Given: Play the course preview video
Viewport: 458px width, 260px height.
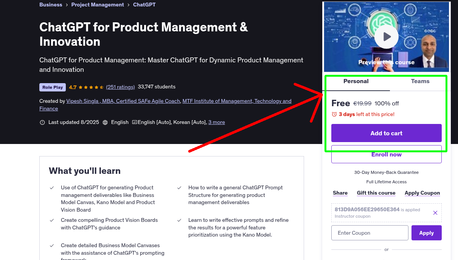Looking at the screenshot, I should tap(387, 37).
